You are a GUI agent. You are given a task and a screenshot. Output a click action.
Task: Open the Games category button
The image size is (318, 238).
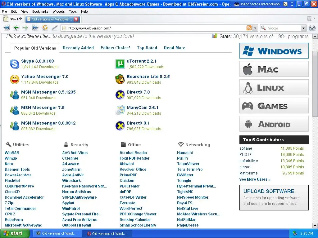(274, 105)
